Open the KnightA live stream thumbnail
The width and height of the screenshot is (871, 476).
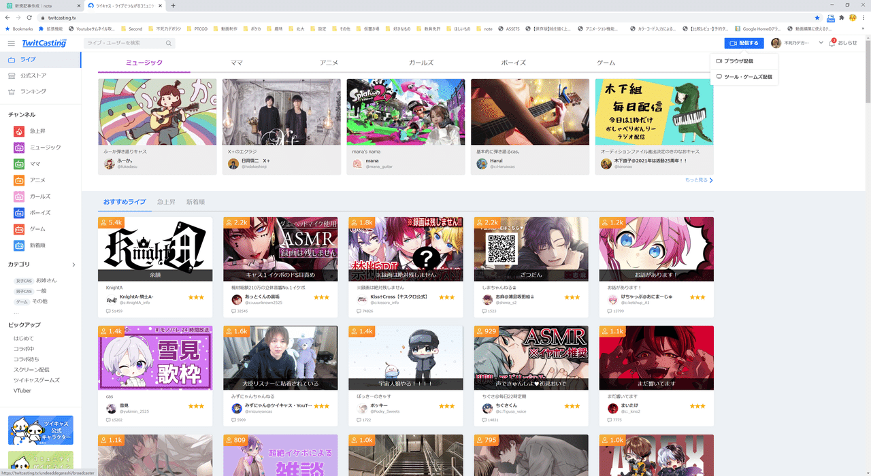tap(155, 249)
